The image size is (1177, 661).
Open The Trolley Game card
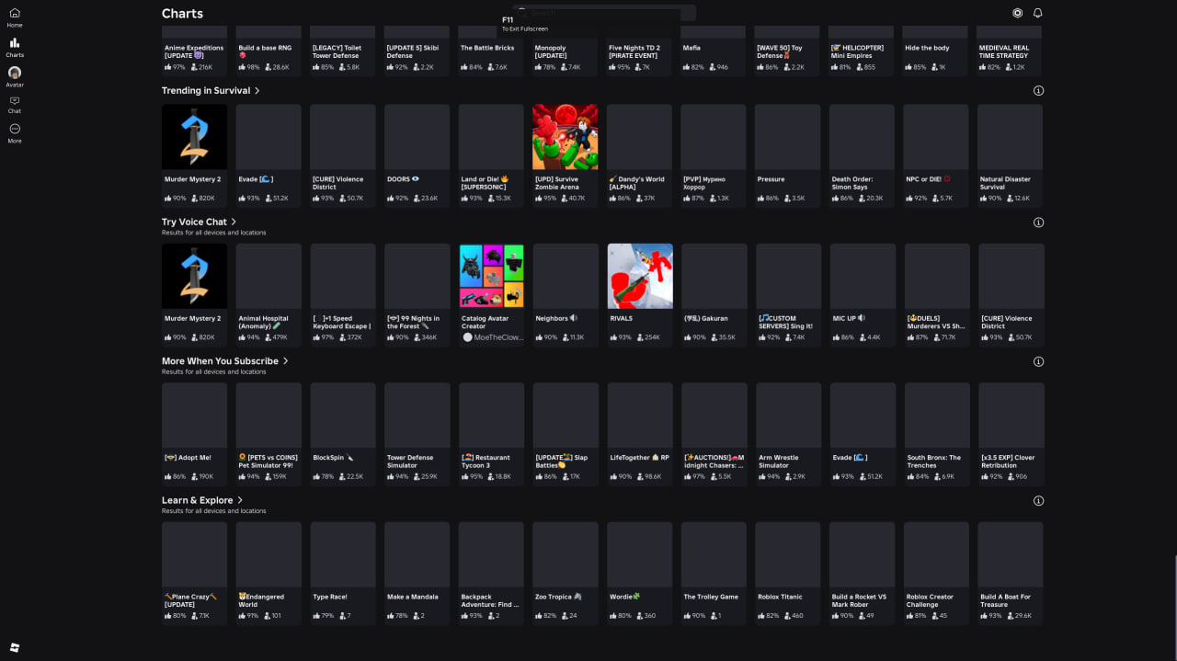tap(714, 574)
